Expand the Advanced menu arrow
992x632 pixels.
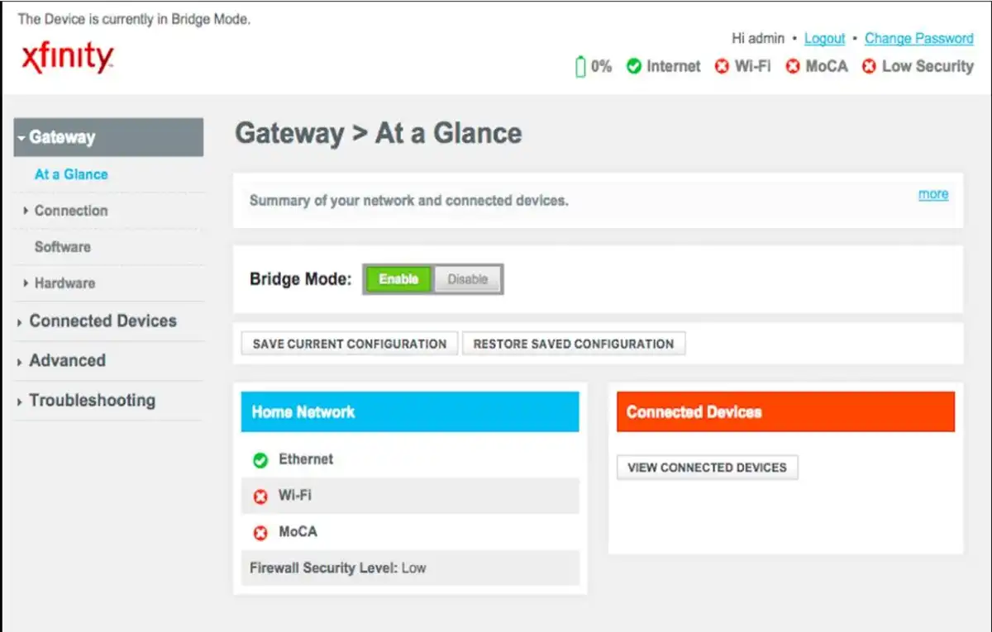click(19, 362)
